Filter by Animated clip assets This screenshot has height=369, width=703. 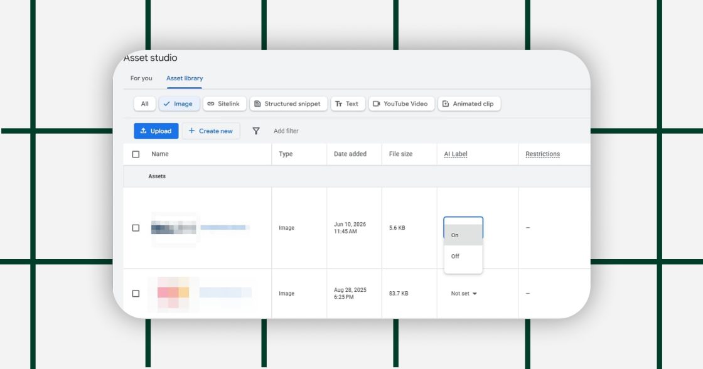click(x=469, y=104)
